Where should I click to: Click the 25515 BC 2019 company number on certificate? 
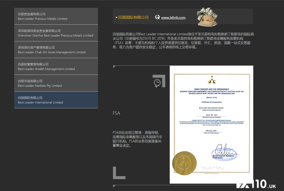tap(212, 115)
